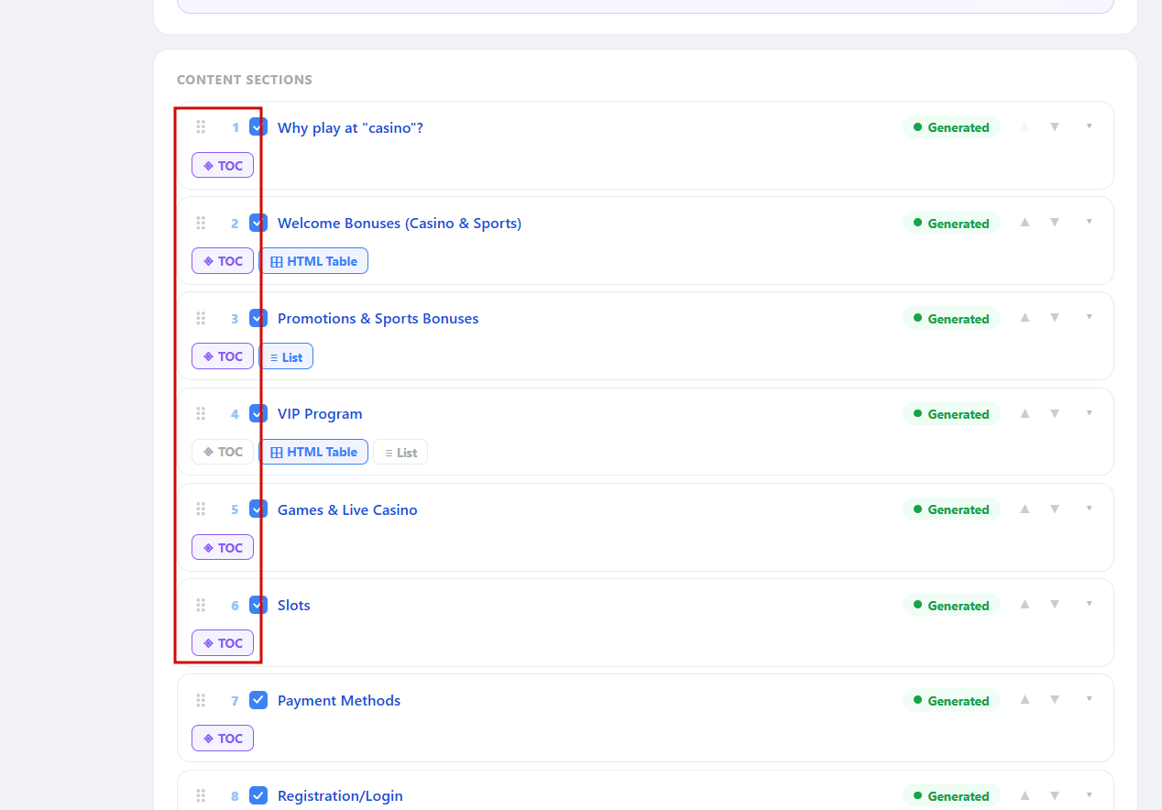Uncheck the Payment Methods checkbox
The image size is (1162, 810).
click(258, 700)
